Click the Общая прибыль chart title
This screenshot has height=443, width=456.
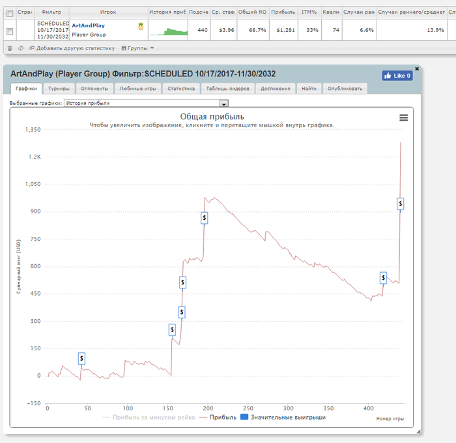[x=212, y=117]
